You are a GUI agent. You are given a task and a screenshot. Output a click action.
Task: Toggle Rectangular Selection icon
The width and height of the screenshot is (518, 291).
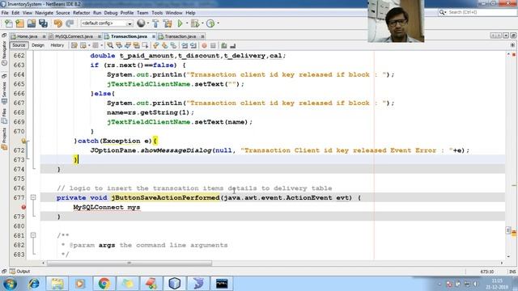[145, 45]
